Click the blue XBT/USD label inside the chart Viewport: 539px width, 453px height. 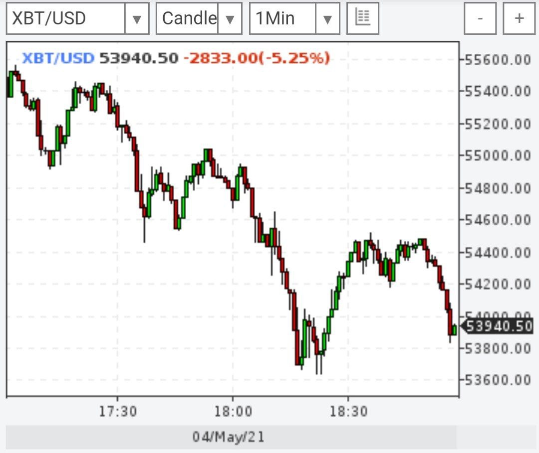coord(58,58)
